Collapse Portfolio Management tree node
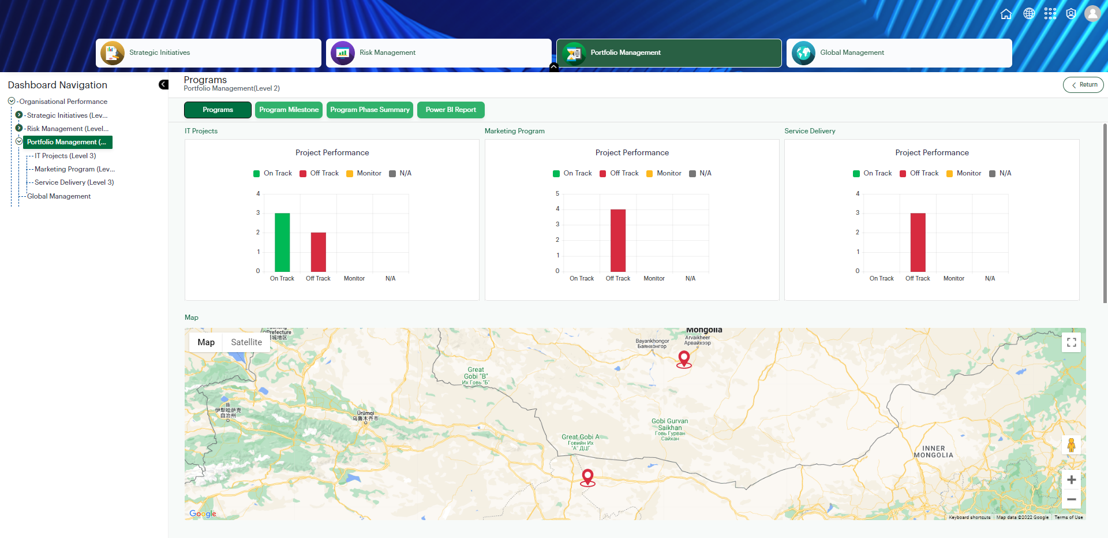Image resolution: width=1108 pixels, height=538 pixels. [19, 141]
